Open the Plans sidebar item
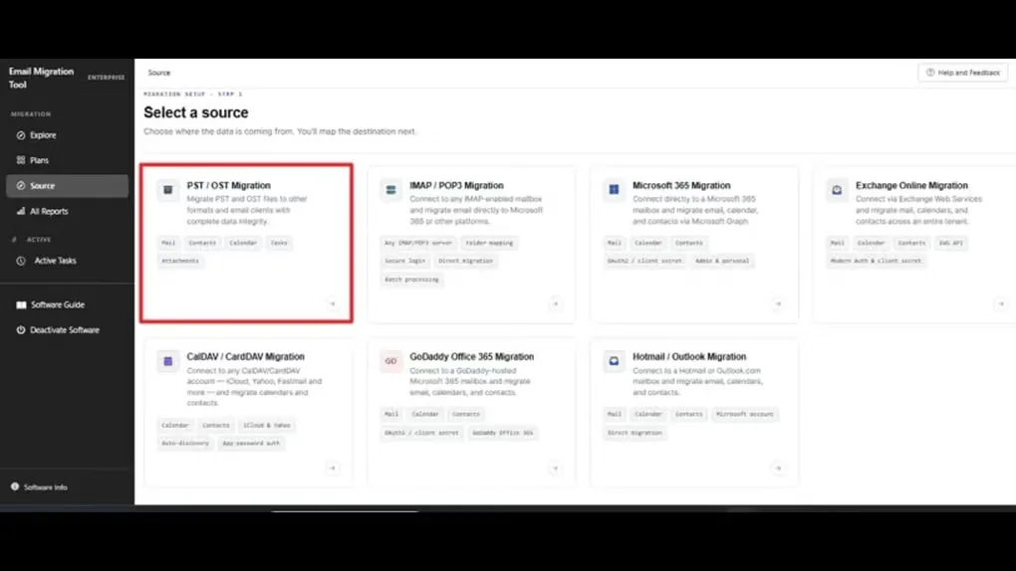Viewport: 1016px width, 571px height. point(67,160)
